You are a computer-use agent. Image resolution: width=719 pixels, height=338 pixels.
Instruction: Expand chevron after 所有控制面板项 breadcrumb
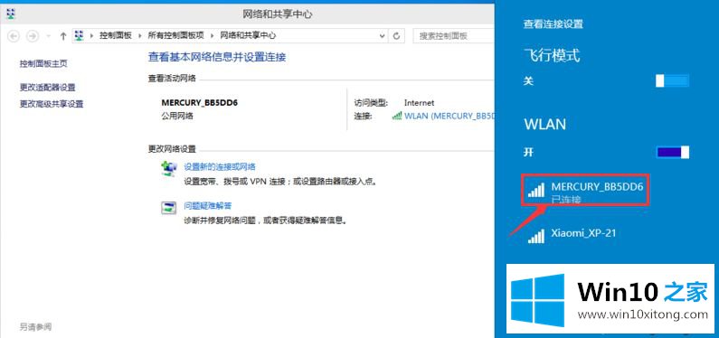click(212, 36)
